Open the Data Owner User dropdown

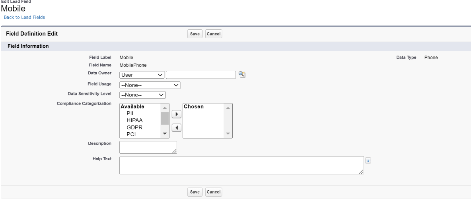tap(142, 74)
